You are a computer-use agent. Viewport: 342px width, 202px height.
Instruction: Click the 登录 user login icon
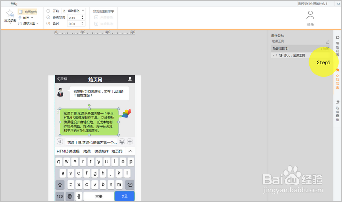point(310,15)
